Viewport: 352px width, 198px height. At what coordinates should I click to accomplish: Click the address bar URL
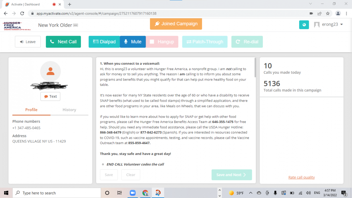tap(97, 13)
